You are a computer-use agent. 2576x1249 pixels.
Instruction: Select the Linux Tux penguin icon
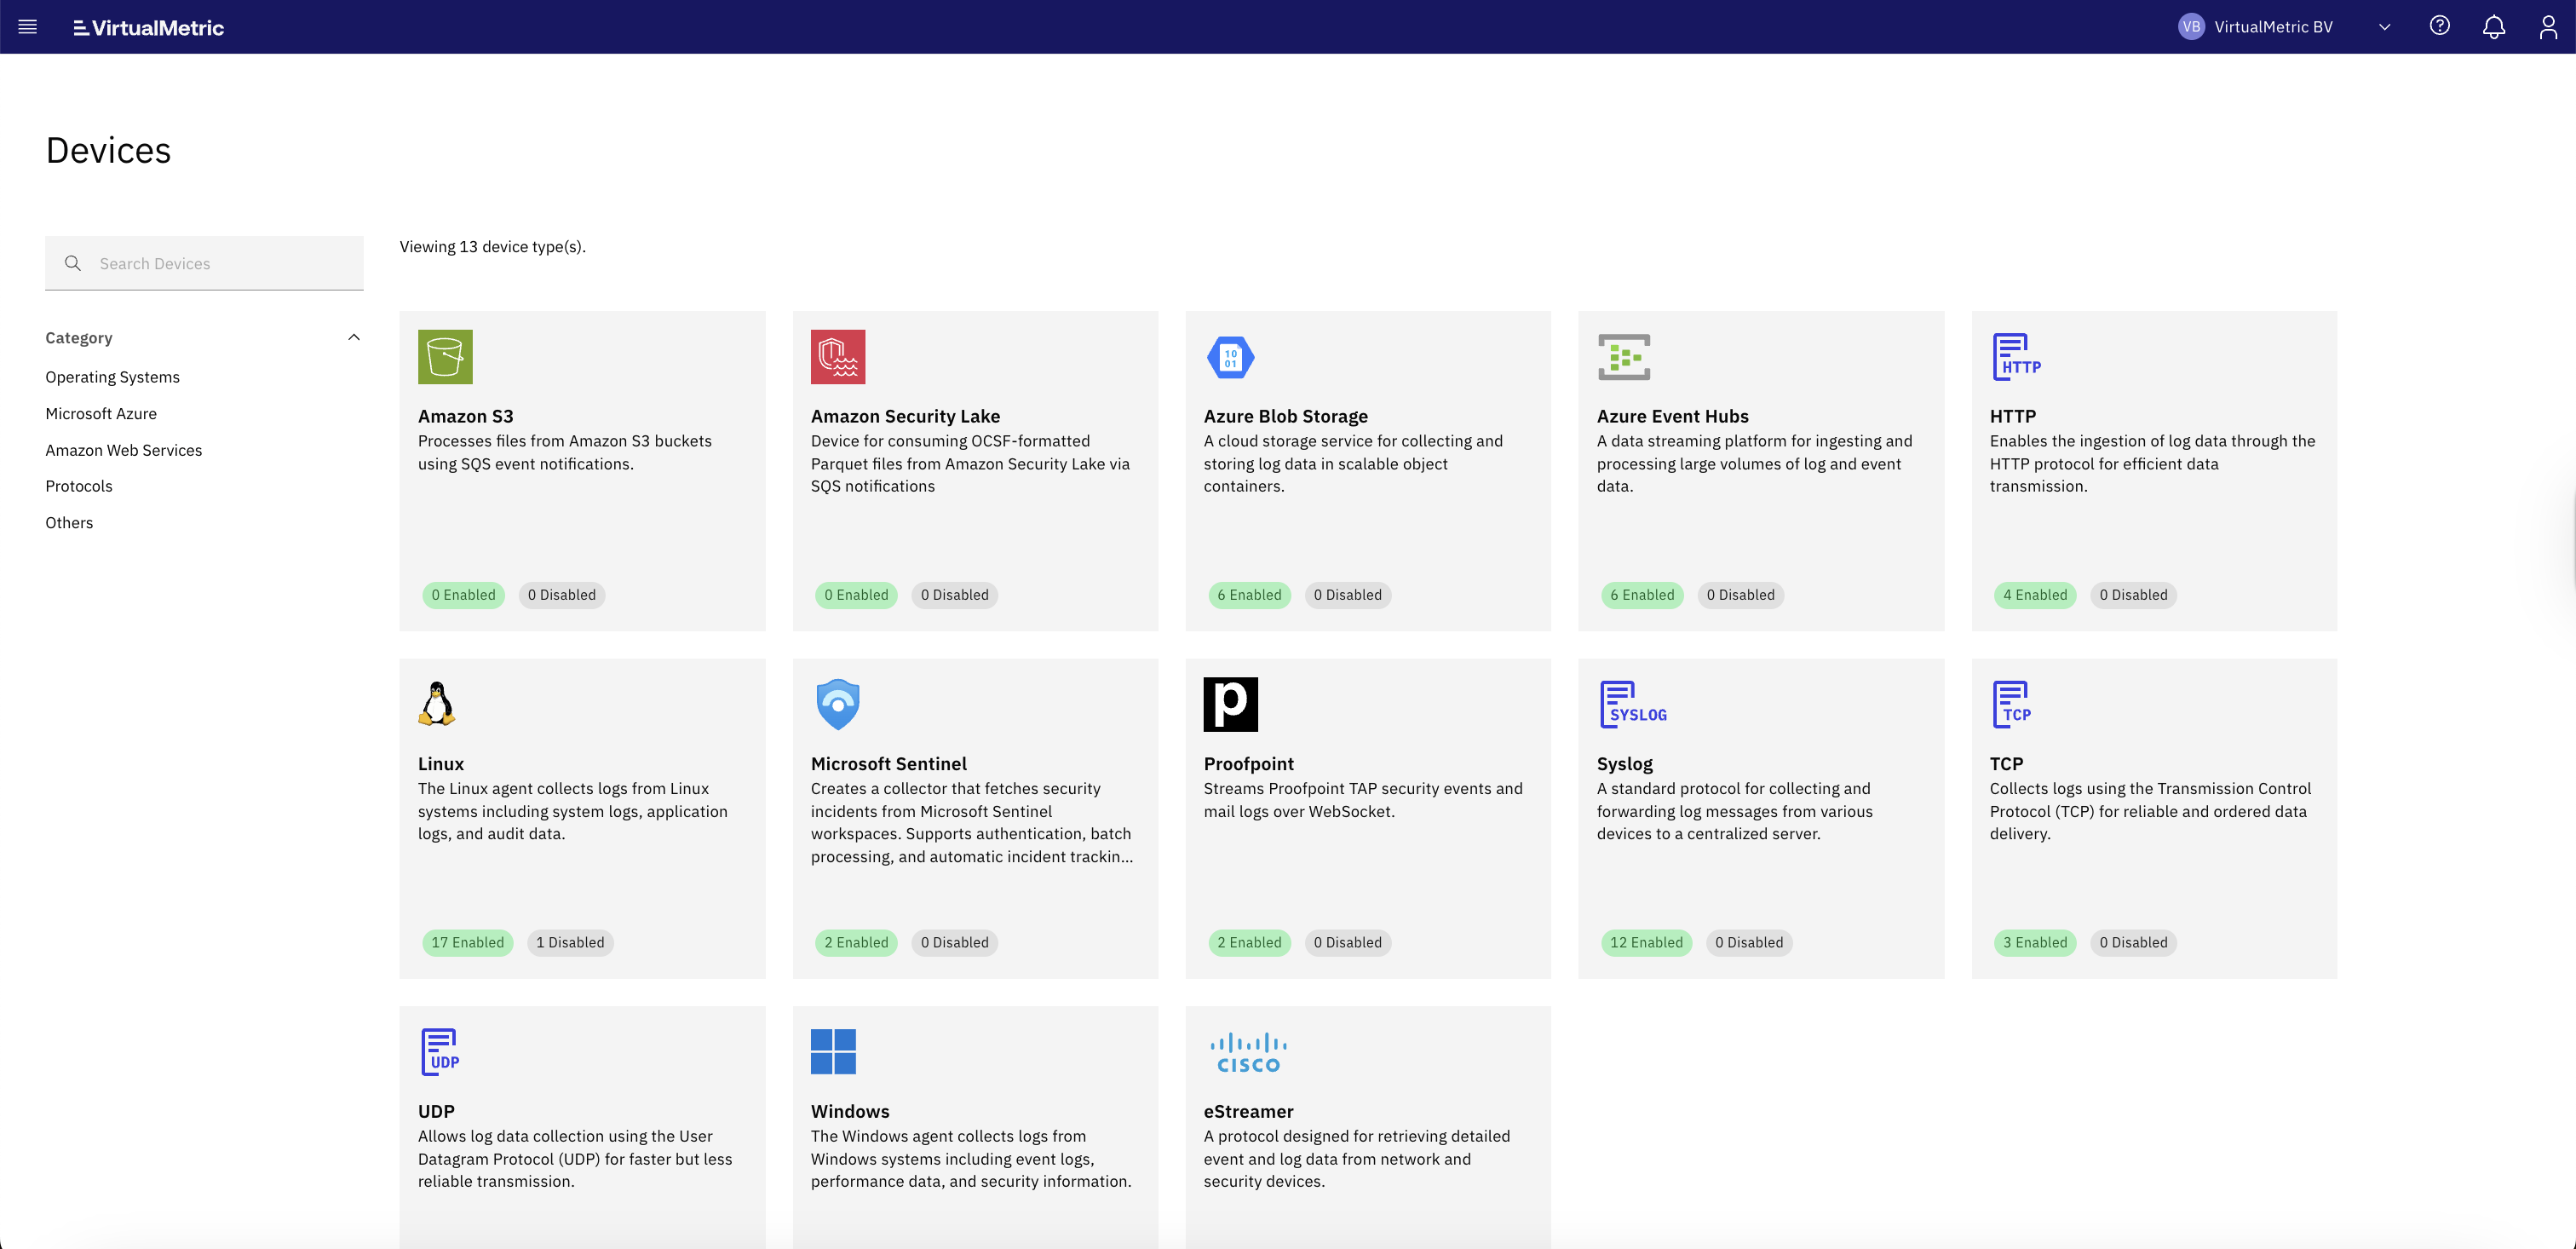pyautogui.click(x=437, y=703)
